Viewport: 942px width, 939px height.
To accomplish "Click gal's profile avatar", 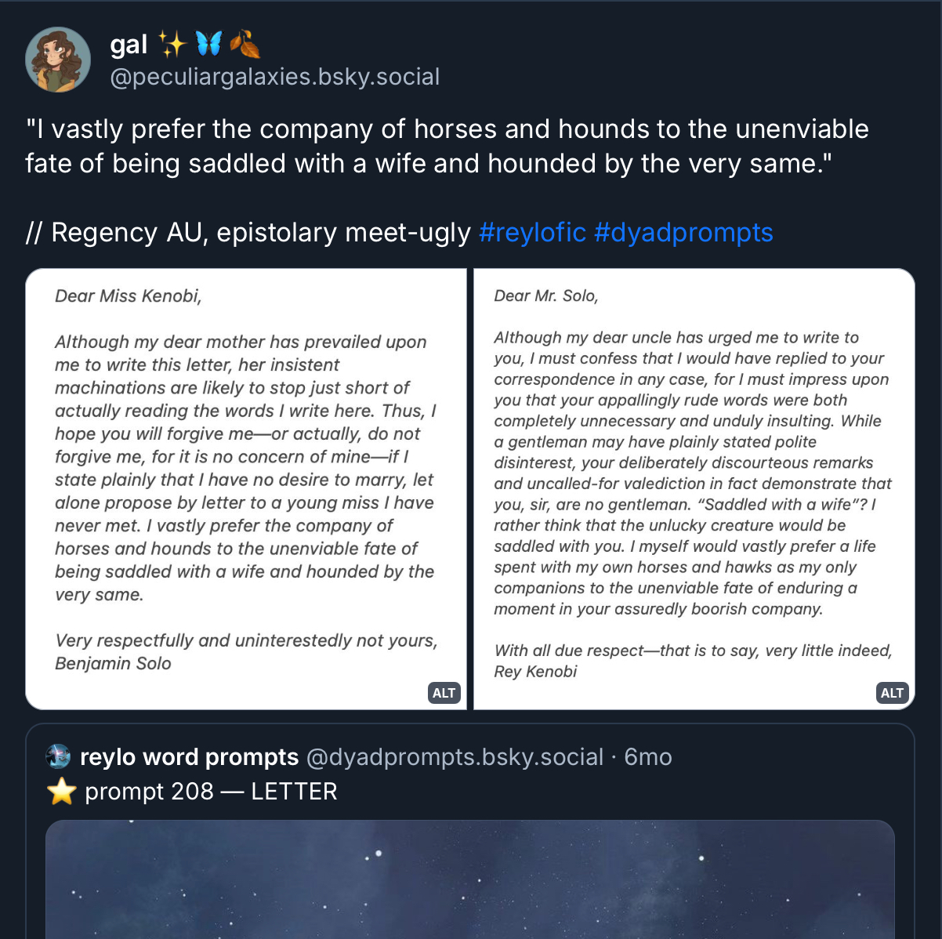I will pyautogui.click(x=58, y=60).
